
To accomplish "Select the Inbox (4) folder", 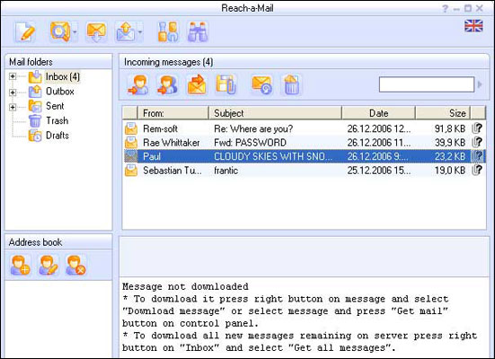I will 63,76.
